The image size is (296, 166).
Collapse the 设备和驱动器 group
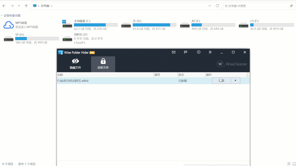[2, 15]
